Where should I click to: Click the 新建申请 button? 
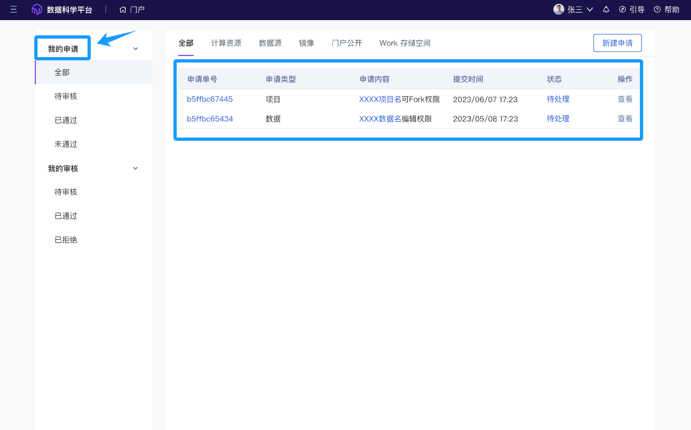click(617, 43)
